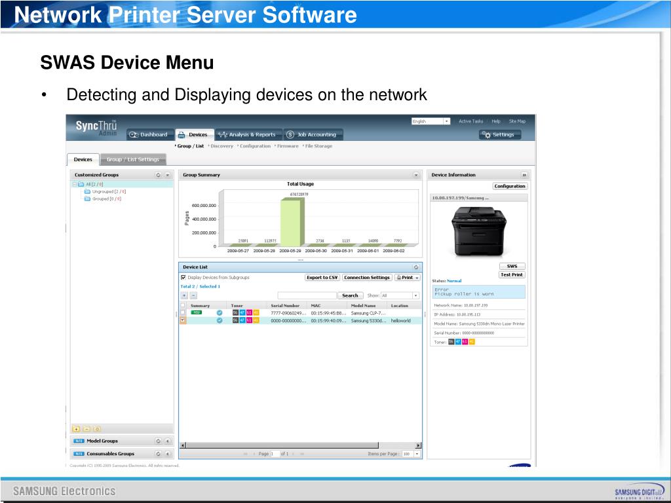Image resolution: width=671 pixels, height=503 pixels.
Task: Open the Discovery submenu item
Action: (x=221, y=146)
